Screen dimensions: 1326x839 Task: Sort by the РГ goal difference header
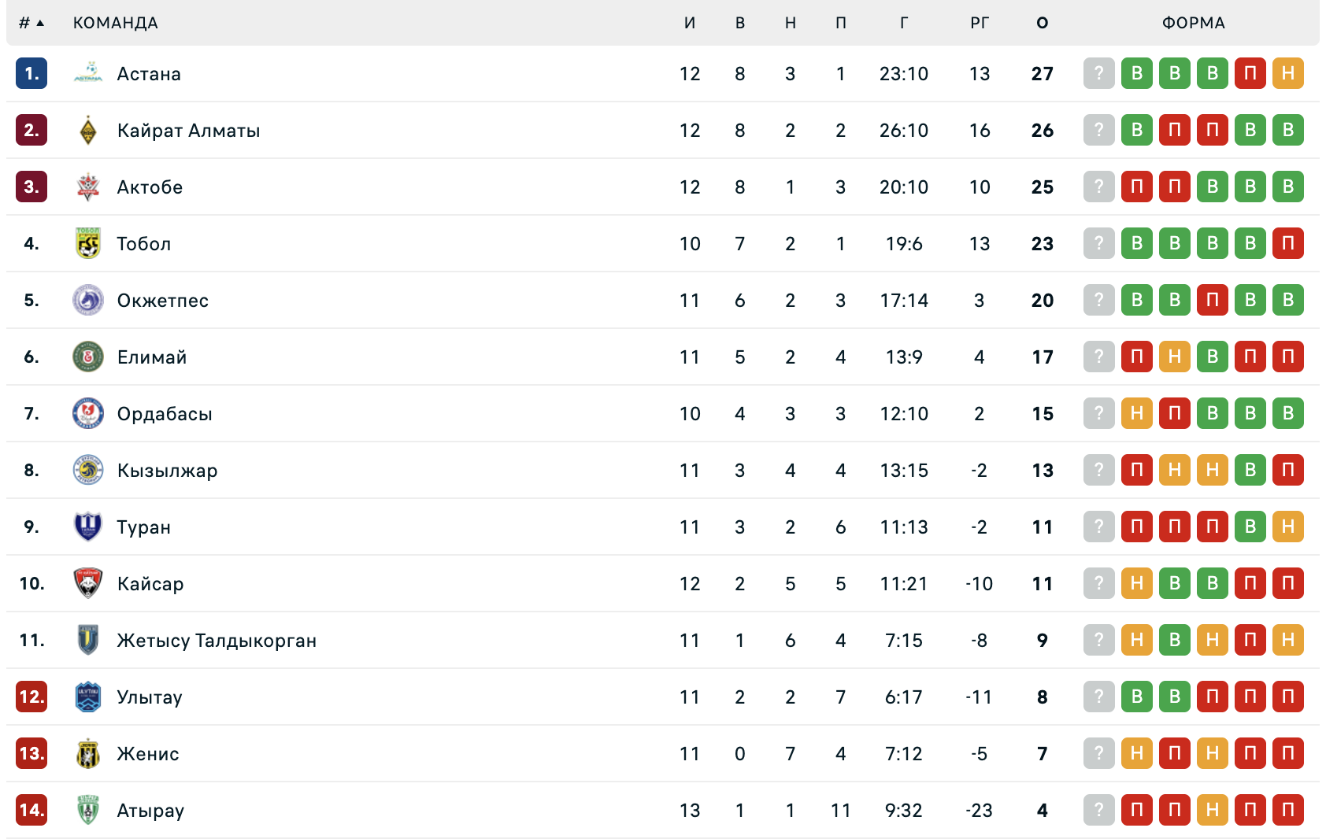[980, 23]
